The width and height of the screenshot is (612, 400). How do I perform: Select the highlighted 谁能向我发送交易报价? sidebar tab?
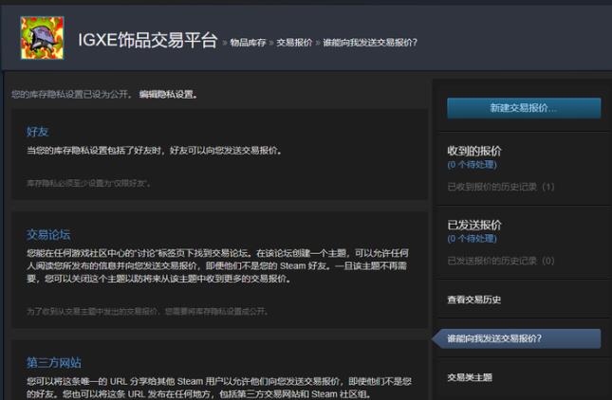(x=495, y=338)
